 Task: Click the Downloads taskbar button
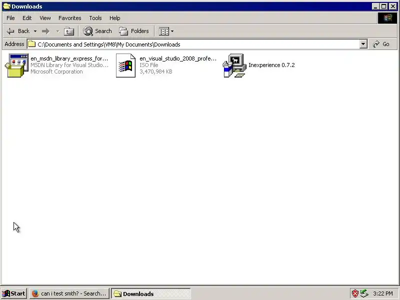[151, 294]
